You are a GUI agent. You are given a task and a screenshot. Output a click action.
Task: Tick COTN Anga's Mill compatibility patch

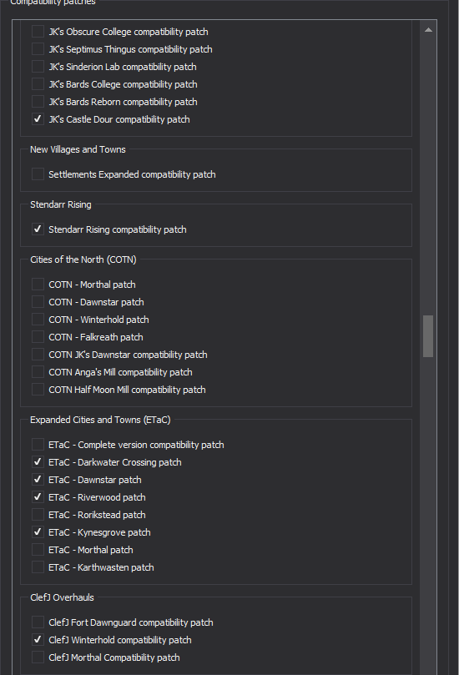[38, 372]
